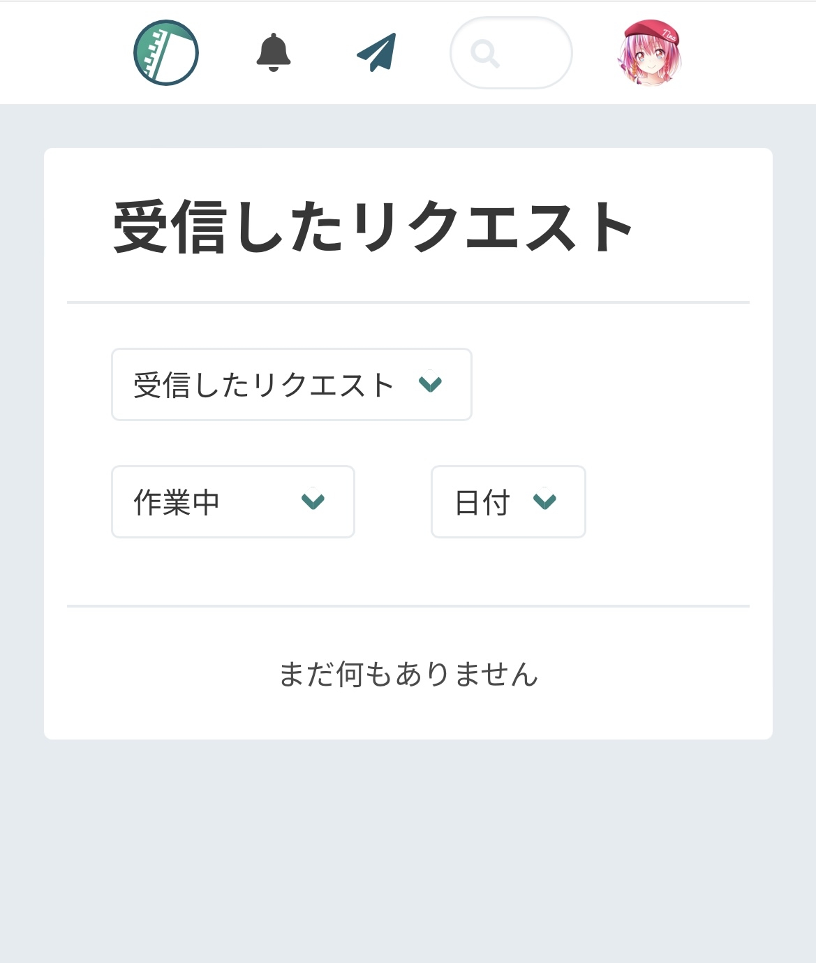
Task: Click the divider line below the heading
Action: 408,302
